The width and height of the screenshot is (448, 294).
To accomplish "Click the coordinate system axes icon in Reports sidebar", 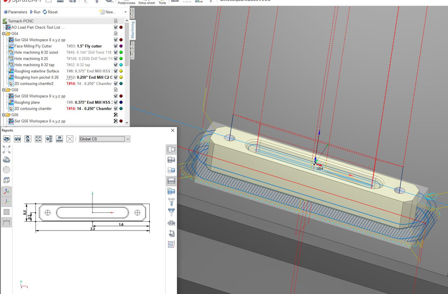I will (x=6, y=192).
